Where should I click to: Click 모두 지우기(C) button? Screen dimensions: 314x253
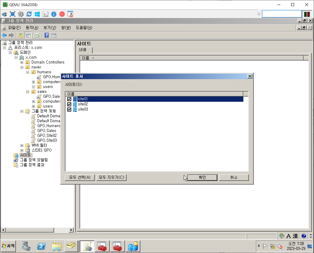coord(111,177)
